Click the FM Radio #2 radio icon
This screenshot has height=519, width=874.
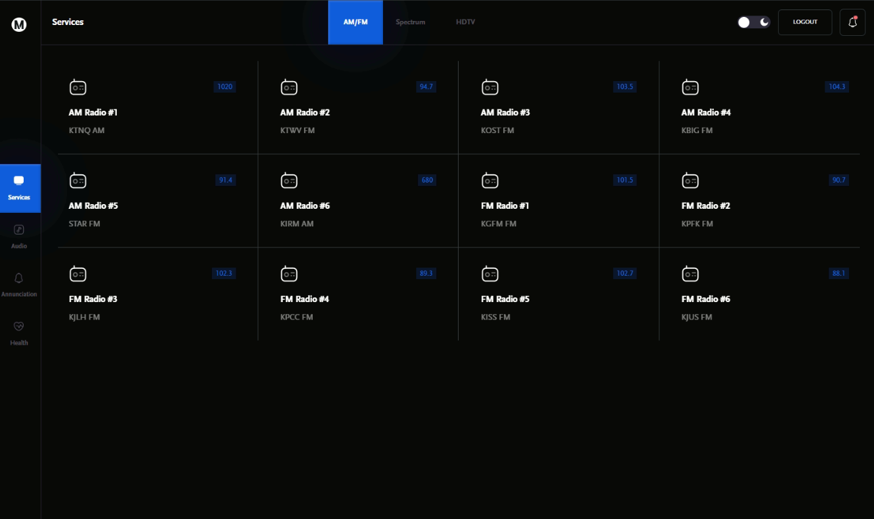[690, 180]
